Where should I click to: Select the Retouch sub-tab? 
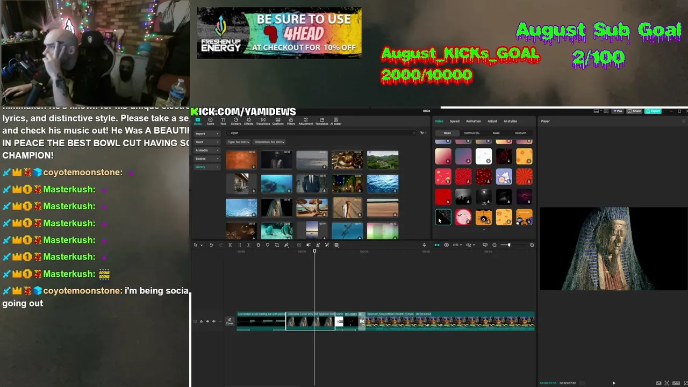(x=520, y=133)
